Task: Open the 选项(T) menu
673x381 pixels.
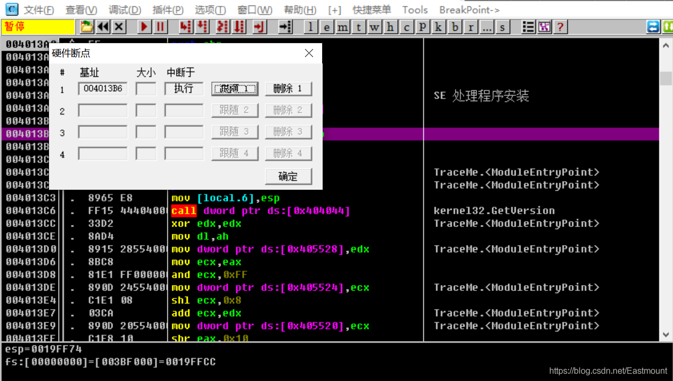Action: tap(210, 10)
